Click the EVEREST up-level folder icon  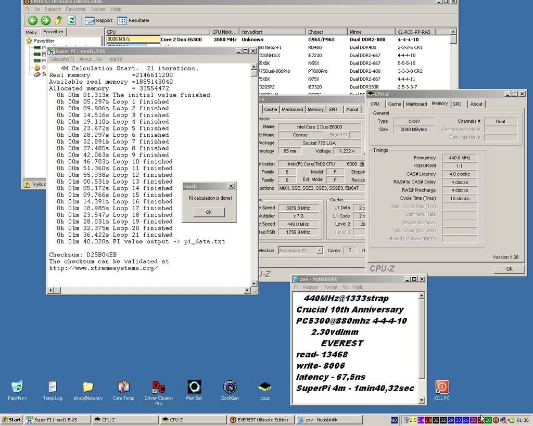[58, 20]
